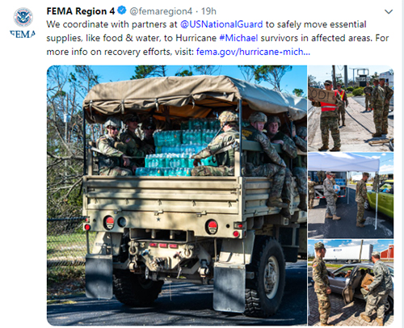404x328 pixels.
Task: Expand the tweet options chevron
Action: click(x=389, y=12)
